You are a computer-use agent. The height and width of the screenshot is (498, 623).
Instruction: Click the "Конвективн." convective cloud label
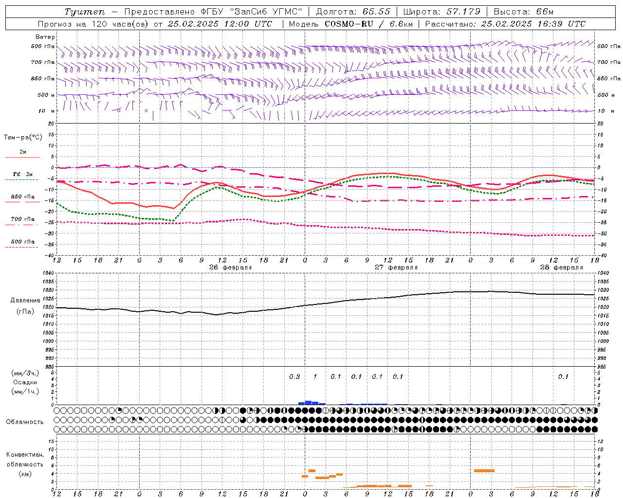[25, 455]
